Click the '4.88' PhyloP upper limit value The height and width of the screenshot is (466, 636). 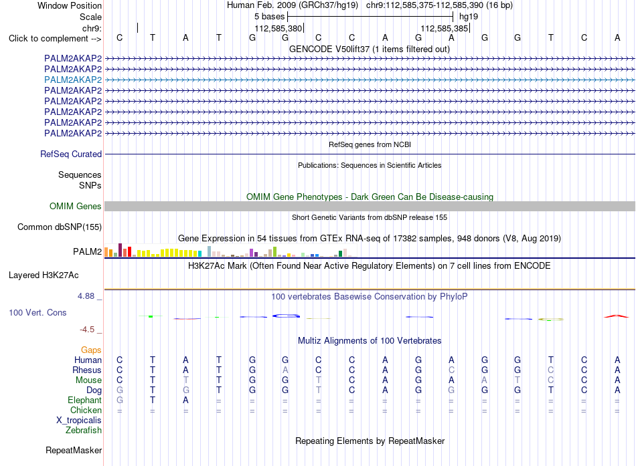86,296
